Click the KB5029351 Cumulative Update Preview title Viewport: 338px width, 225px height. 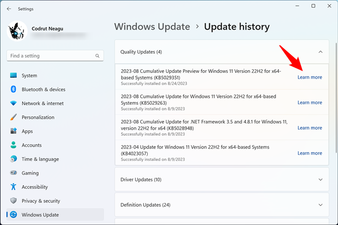(201, 74)
